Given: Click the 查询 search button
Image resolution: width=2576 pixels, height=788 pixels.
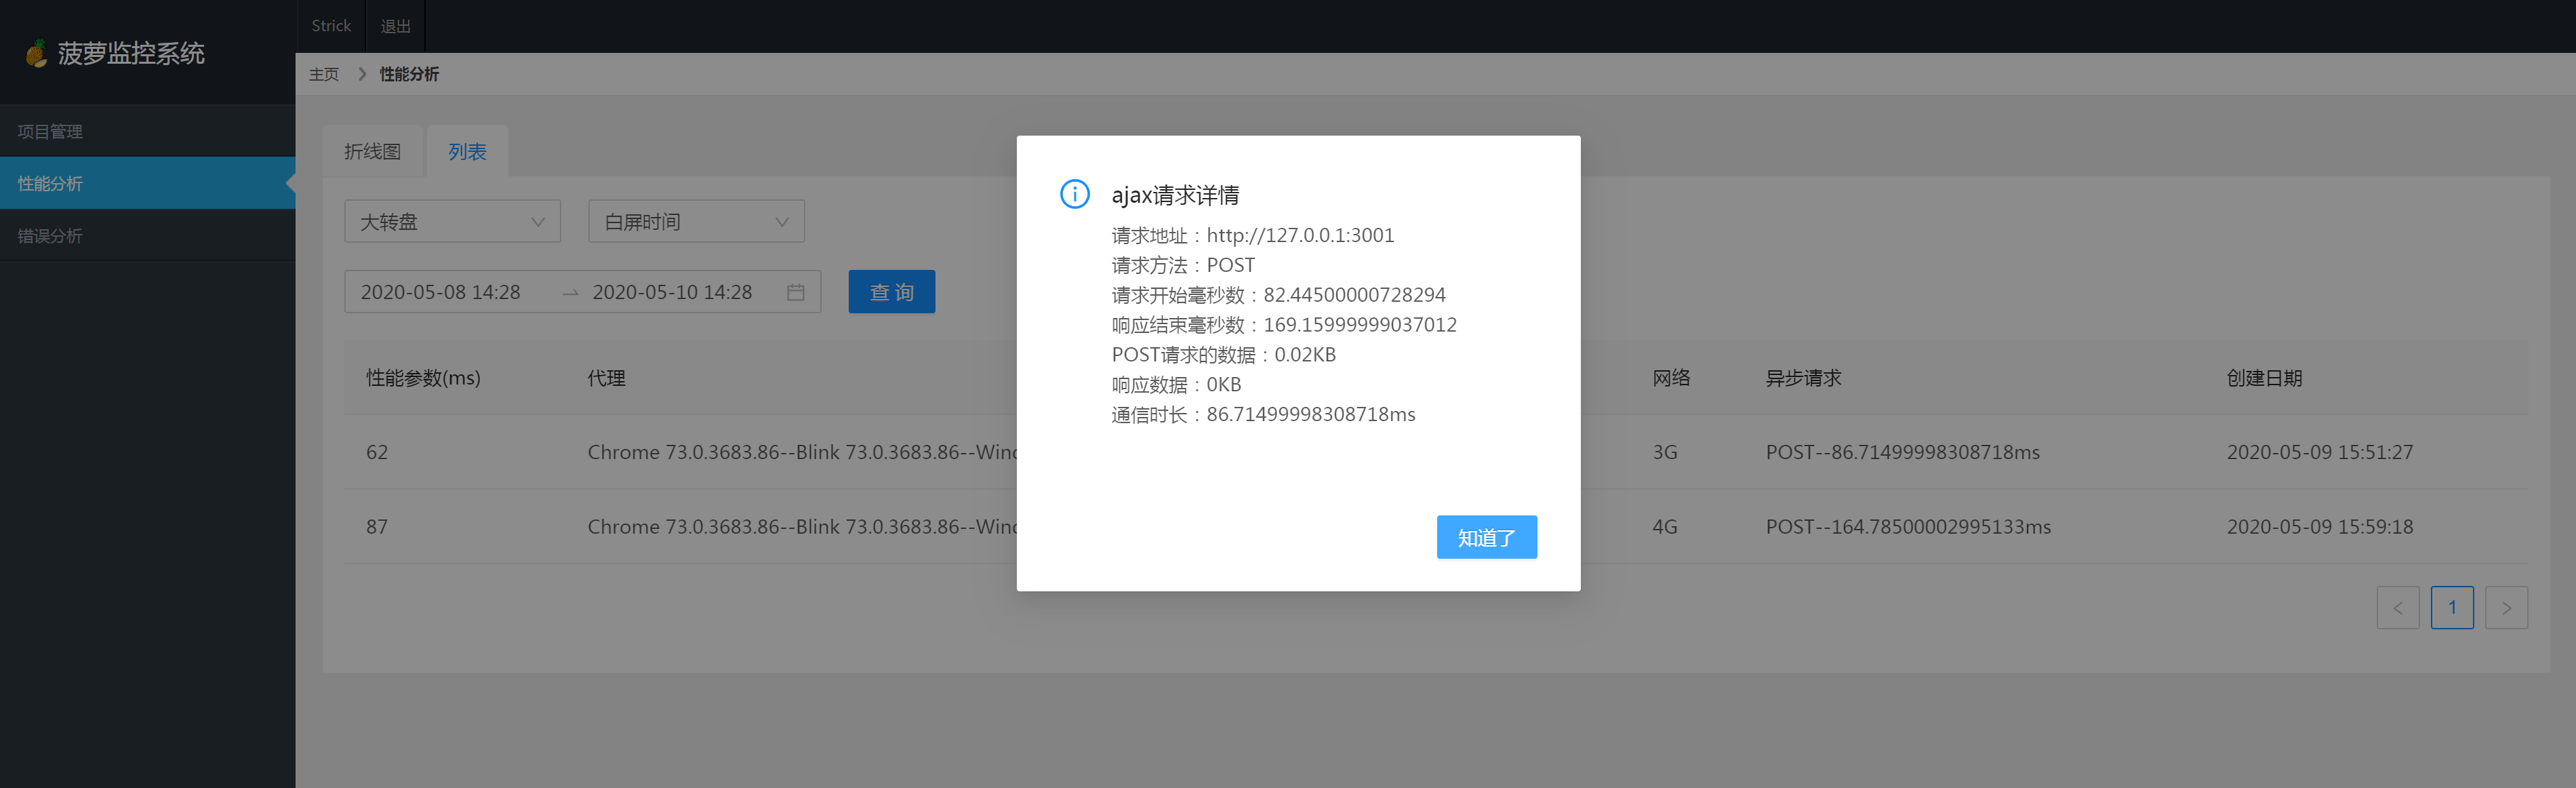Looking at the screenshot, I should (891, 292).
